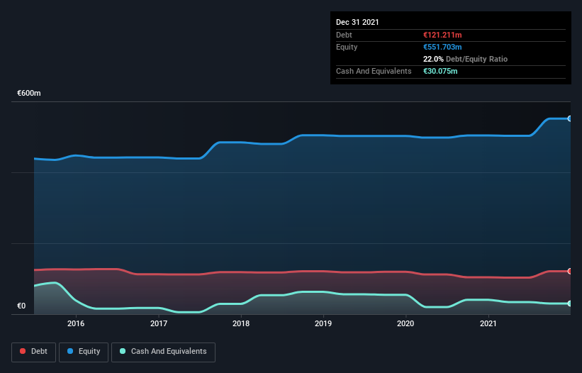This screenshot has width=582, height=373.
Task: Click the €0 y-axis label
Action: (x=21, y=306)
